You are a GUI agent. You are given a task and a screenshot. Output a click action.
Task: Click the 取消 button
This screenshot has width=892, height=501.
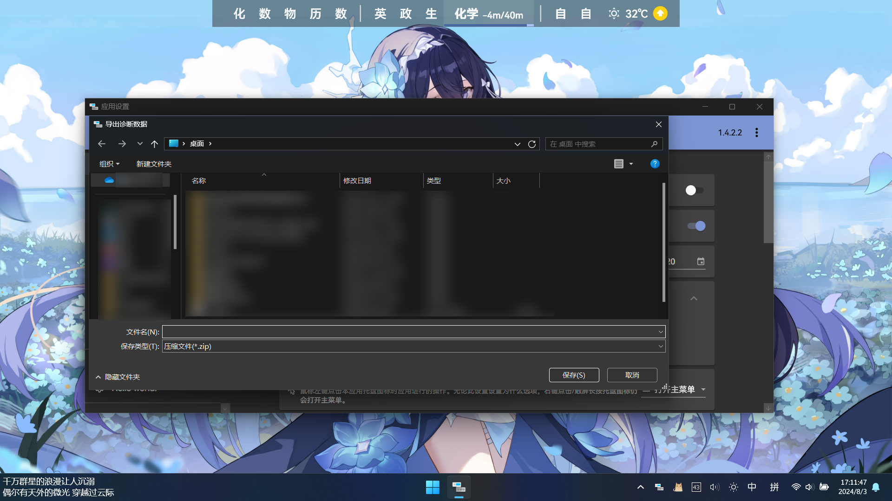tap(632, 375)
